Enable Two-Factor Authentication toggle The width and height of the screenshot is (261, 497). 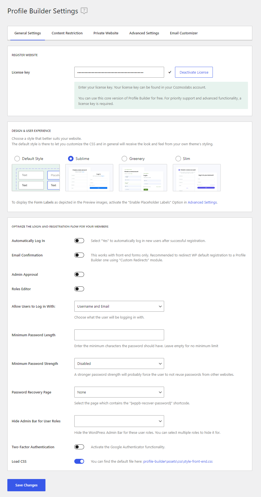click(79, 447)
